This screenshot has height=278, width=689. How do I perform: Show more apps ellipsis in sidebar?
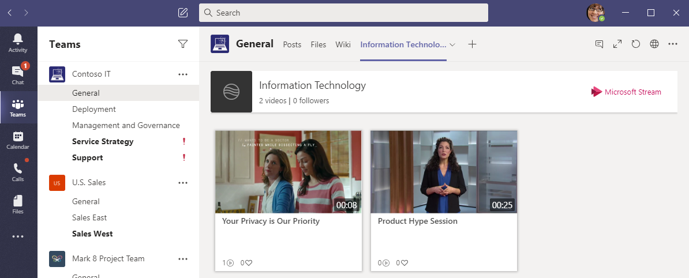tap(18, 236)
